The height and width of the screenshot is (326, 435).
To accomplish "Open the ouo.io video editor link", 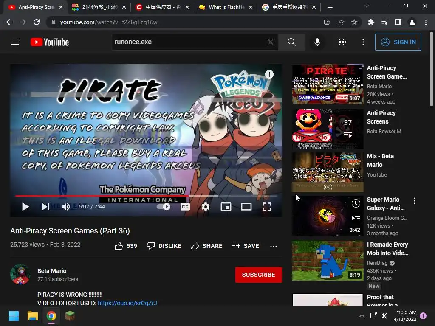I will click(127, 303).
